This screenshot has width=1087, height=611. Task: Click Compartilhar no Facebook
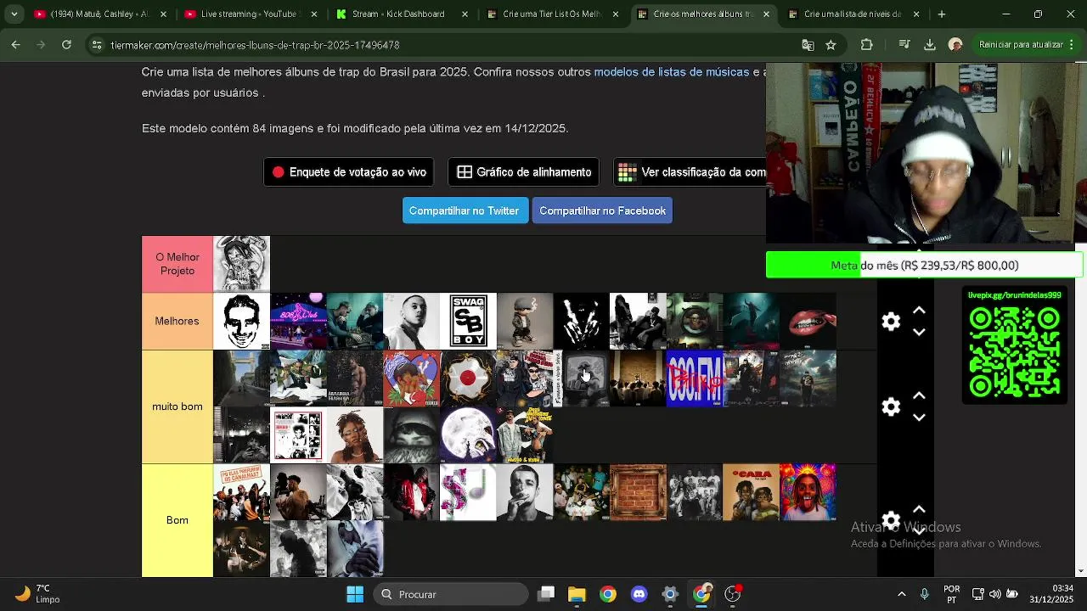pos(602,210)
